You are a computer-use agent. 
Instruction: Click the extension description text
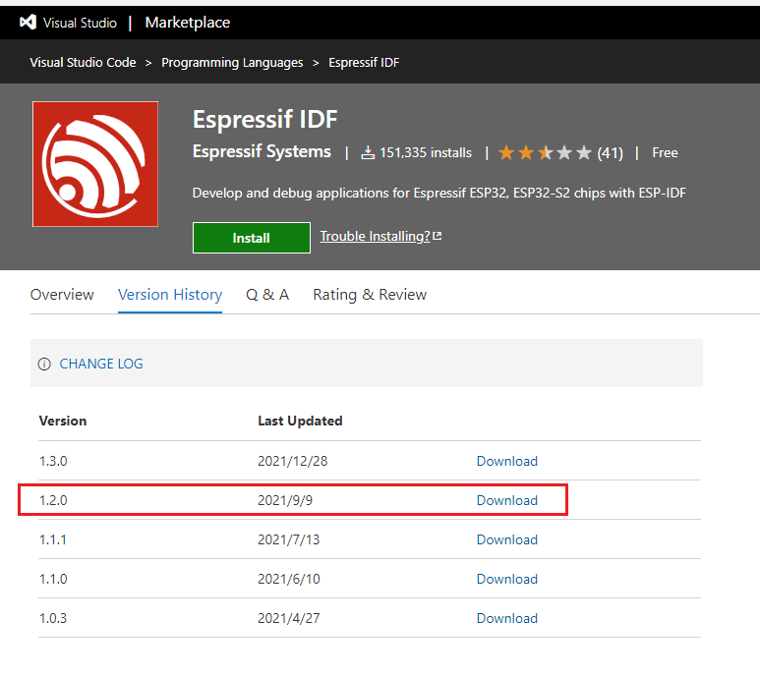point(439,193)
